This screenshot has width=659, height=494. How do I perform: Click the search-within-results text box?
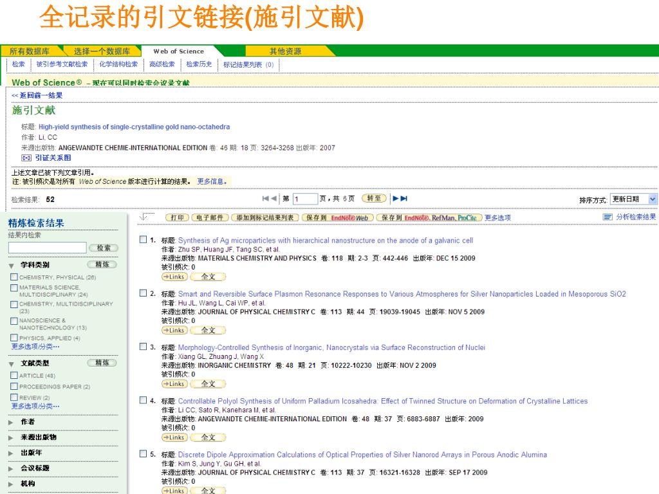[x=48, y=248]
